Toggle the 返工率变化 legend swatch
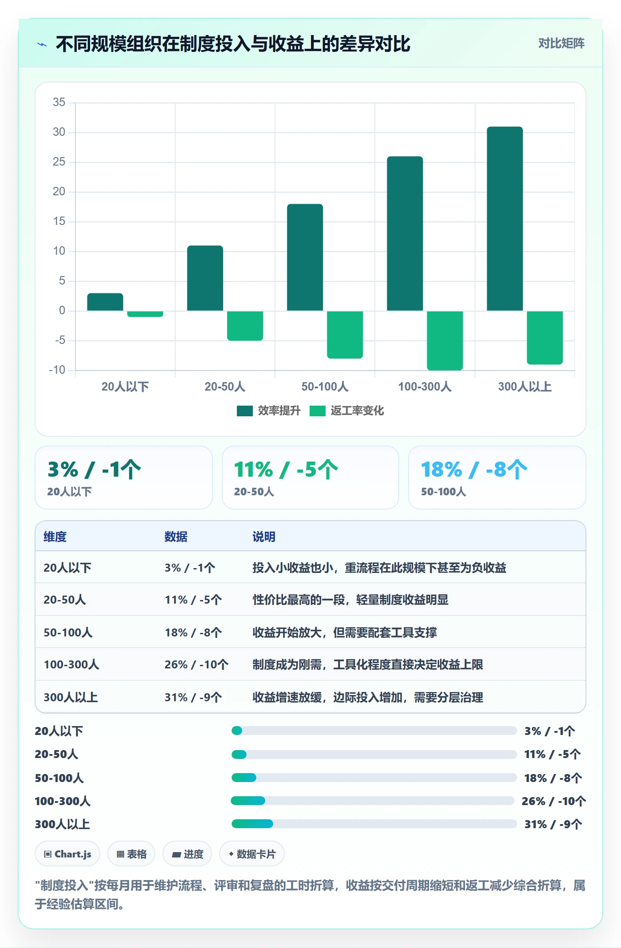Viewport: 621px width, 948px height. point(317,411)
